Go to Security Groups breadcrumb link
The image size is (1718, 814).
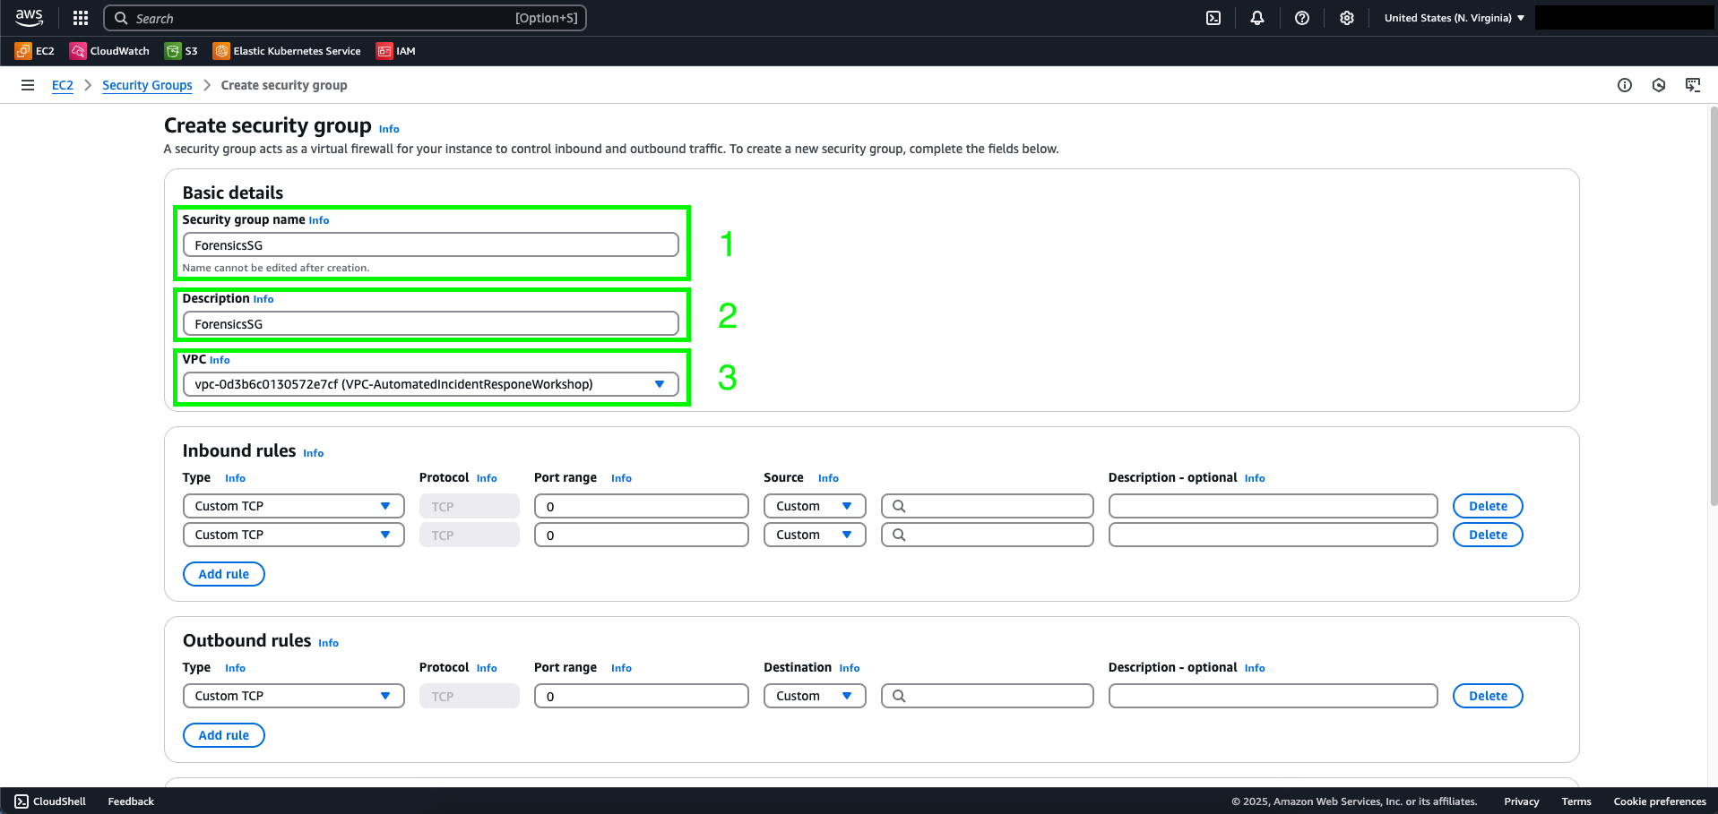[x=147, y=85]
